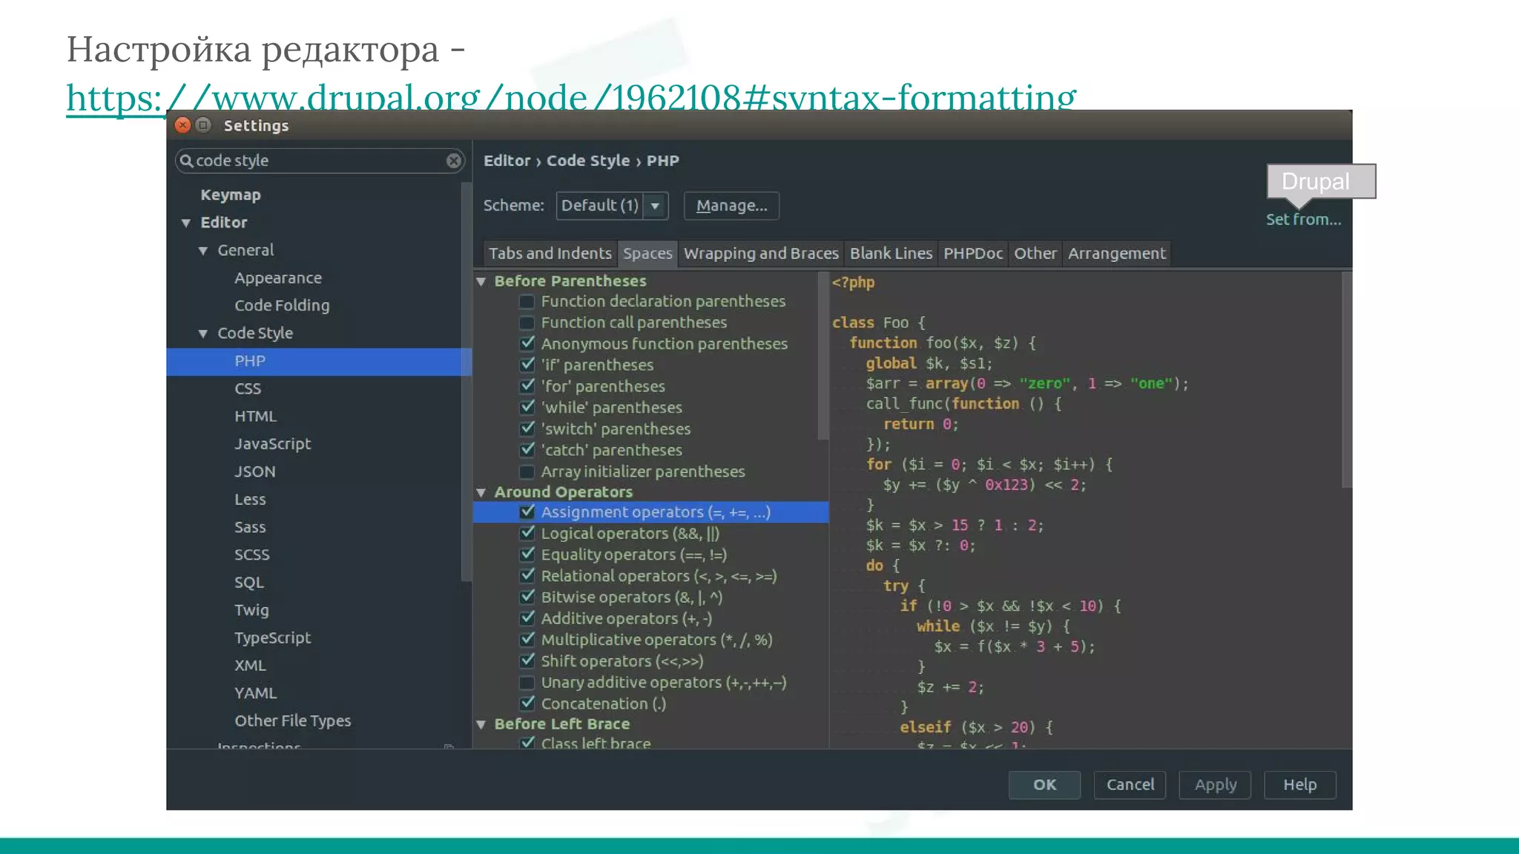Click the OK button
Screen dimensions: 1519x854
pyautogui.click(x=1044, y=785)
